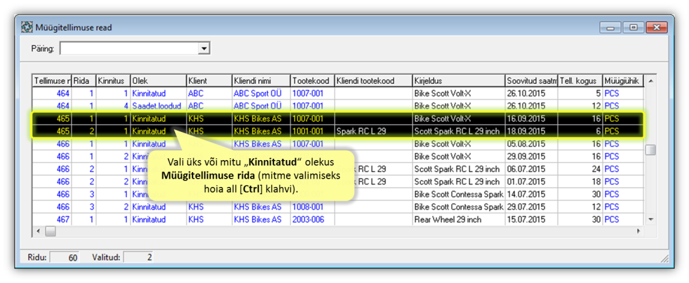The width and height of the screenshot is (689, 283).
Task: Click ABC Sport OÜ in the Kinnitatud 464 row
Action: pos(262,93)
